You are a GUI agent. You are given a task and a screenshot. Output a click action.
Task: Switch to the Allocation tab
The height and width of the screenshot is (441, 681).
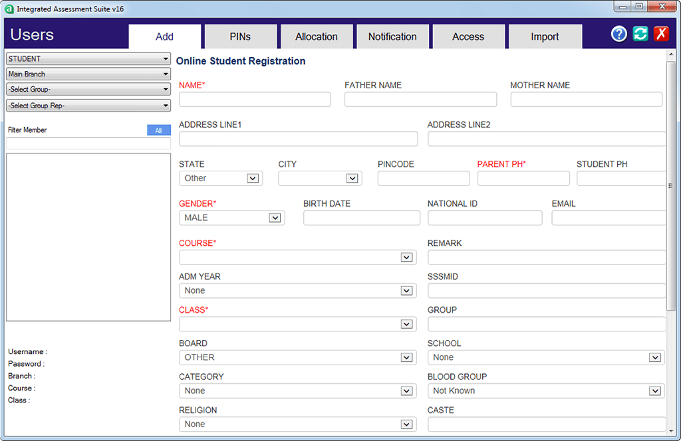(x=317, y=37)
